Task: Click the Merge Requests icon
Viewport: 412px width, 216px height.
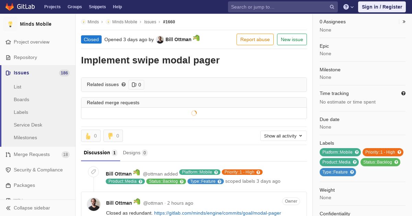Action: [x=8, y=154]
